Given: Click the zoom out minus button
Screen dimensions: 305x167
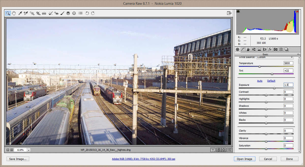Looking at the screenshot, I should coord(8,150).
